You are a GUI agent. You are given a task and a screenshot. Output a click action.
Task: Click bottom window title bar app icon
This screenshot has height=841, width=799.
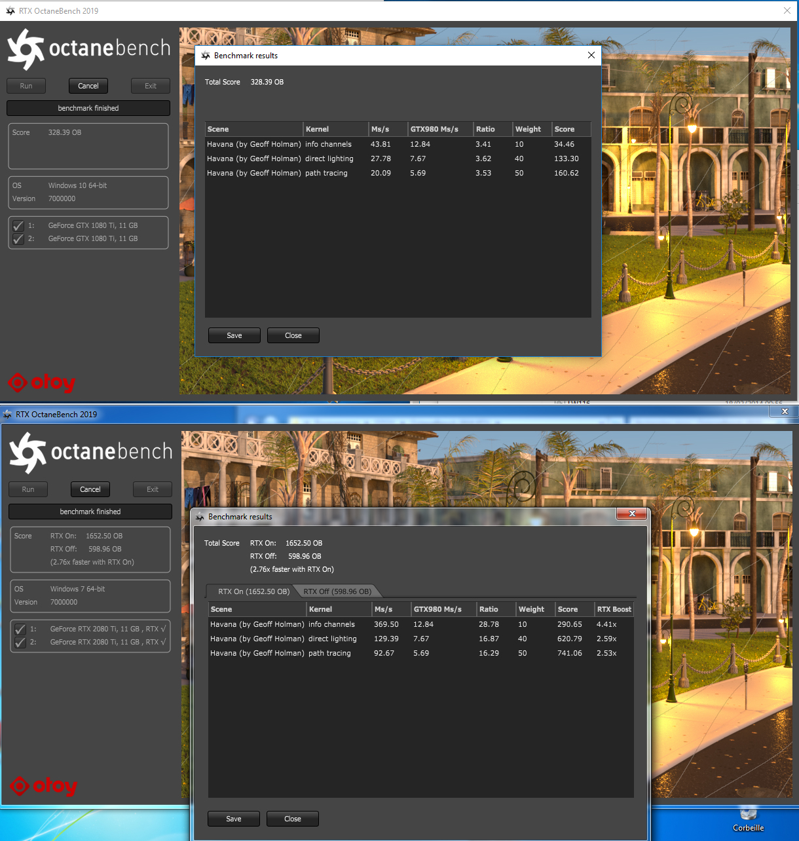[7, 415]
